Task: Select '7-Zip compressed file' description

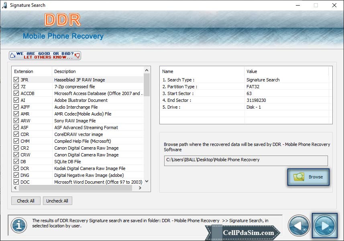Action: click(x=75, y=87)
